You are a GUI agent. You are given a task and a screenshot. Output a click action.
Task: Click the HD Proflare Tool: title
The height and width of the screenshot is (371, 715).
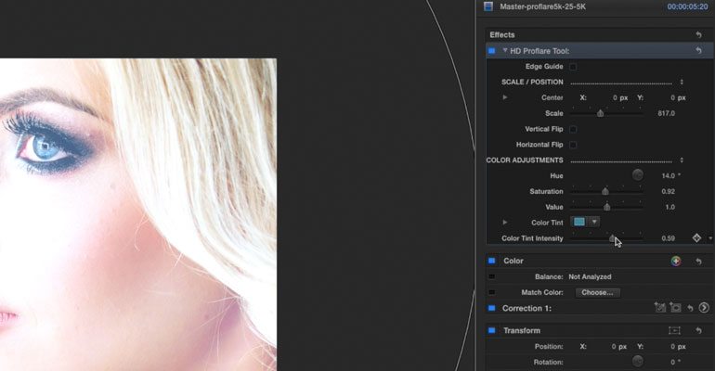(x=539, y=51)
